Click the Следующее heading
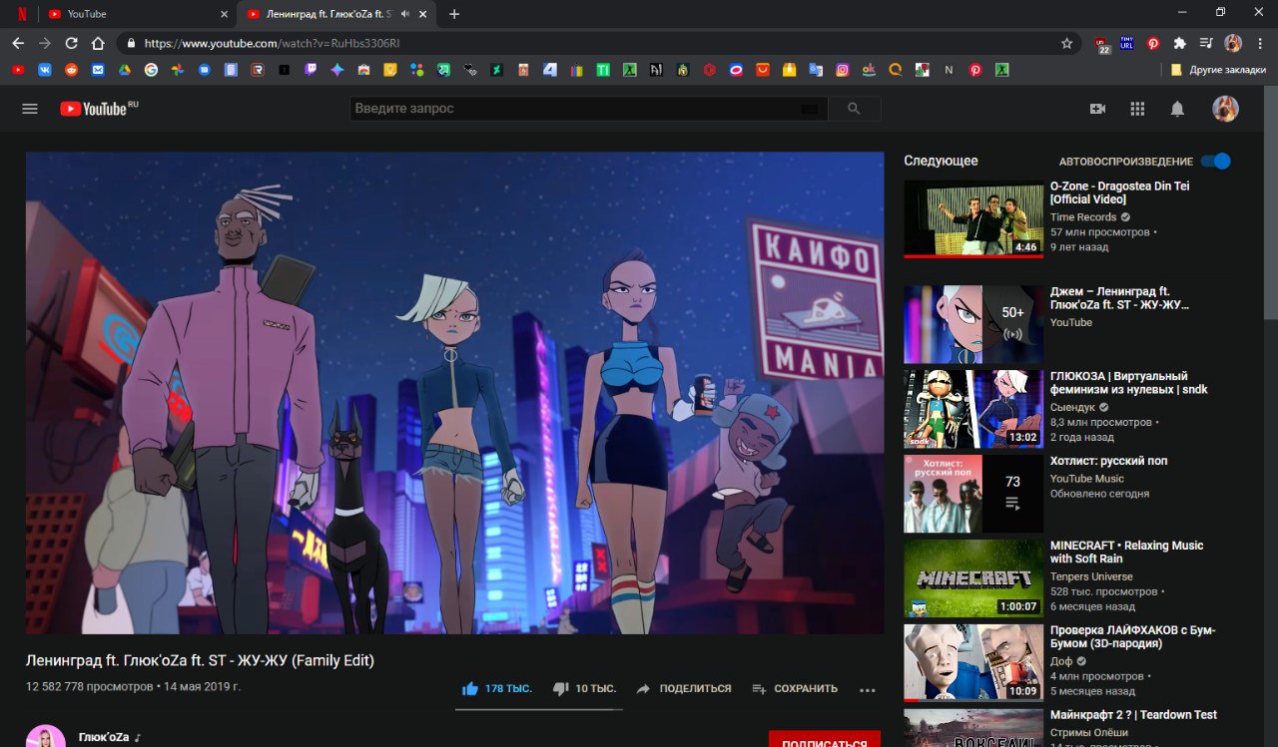The image size is (1278, 747). (941, 161)
